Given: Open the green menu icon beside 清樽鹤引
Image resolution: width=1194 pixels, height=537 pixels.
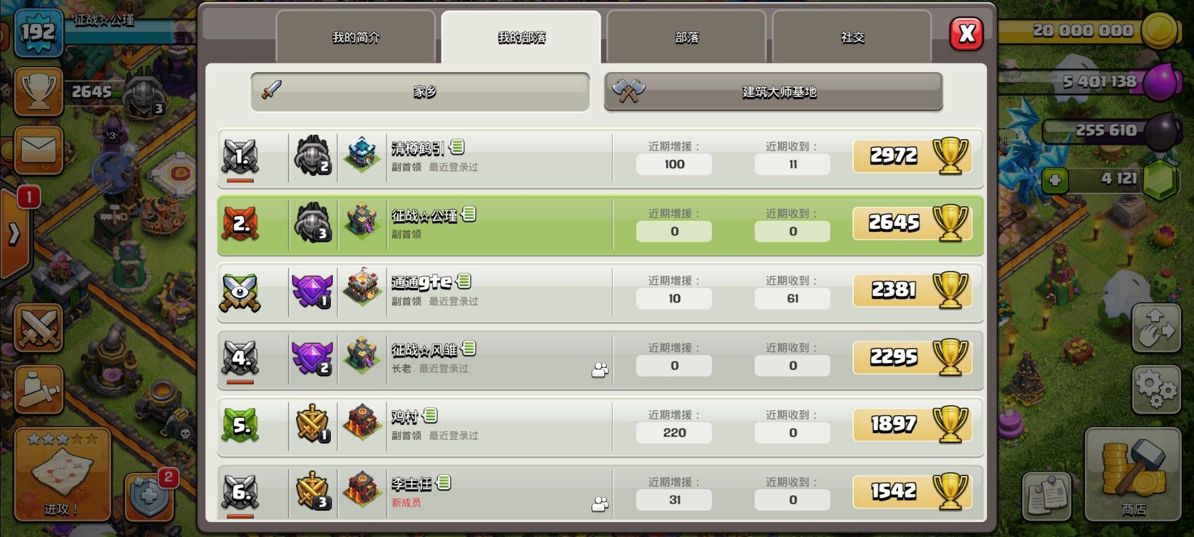Looking at the screenshot, I should pyautogui.click(x=457, y=147).
